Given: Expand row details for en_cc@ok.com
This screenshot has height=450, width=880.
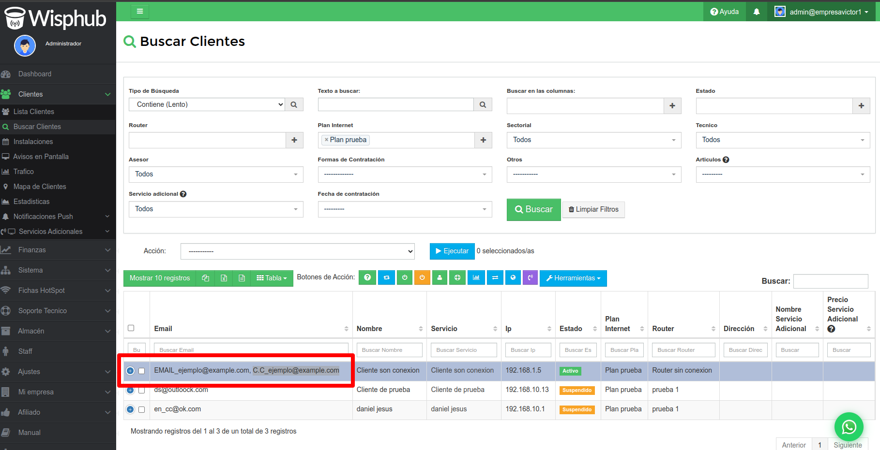Looking at the screenshot, I should 130,409.
